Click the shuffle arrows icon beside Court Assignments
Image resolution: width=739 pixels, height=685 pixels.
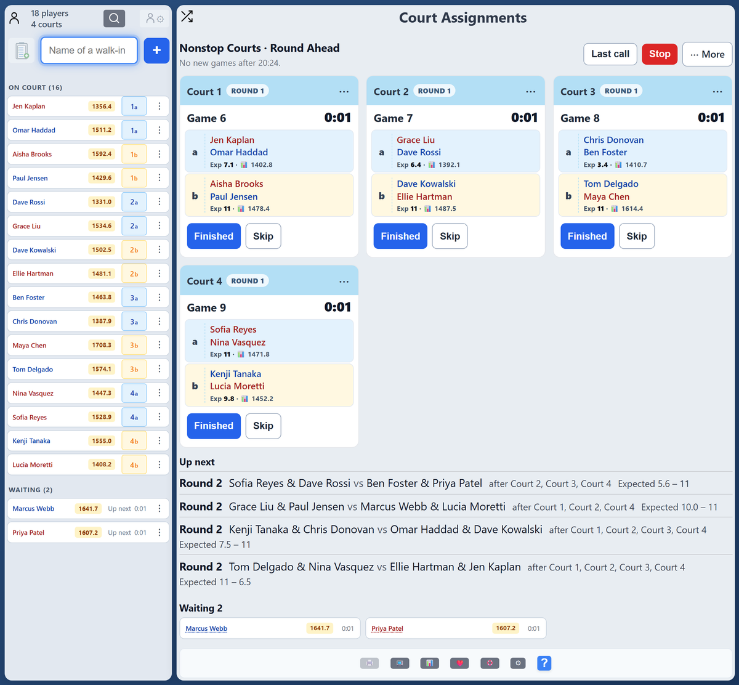(x=187, y=17)
